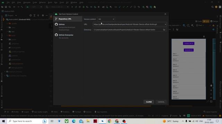Click the Git history clock icon
Image resolution: width=222 pixels, height=124 pixels.
135,7
